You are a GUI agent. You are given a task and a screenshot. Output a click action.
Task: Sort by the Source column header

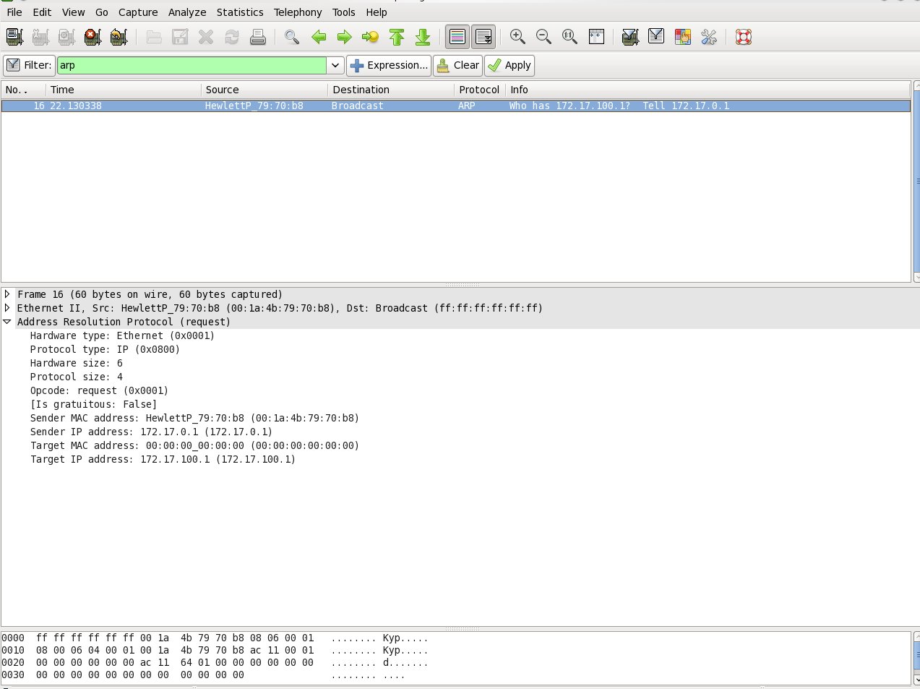pos(264,90)
